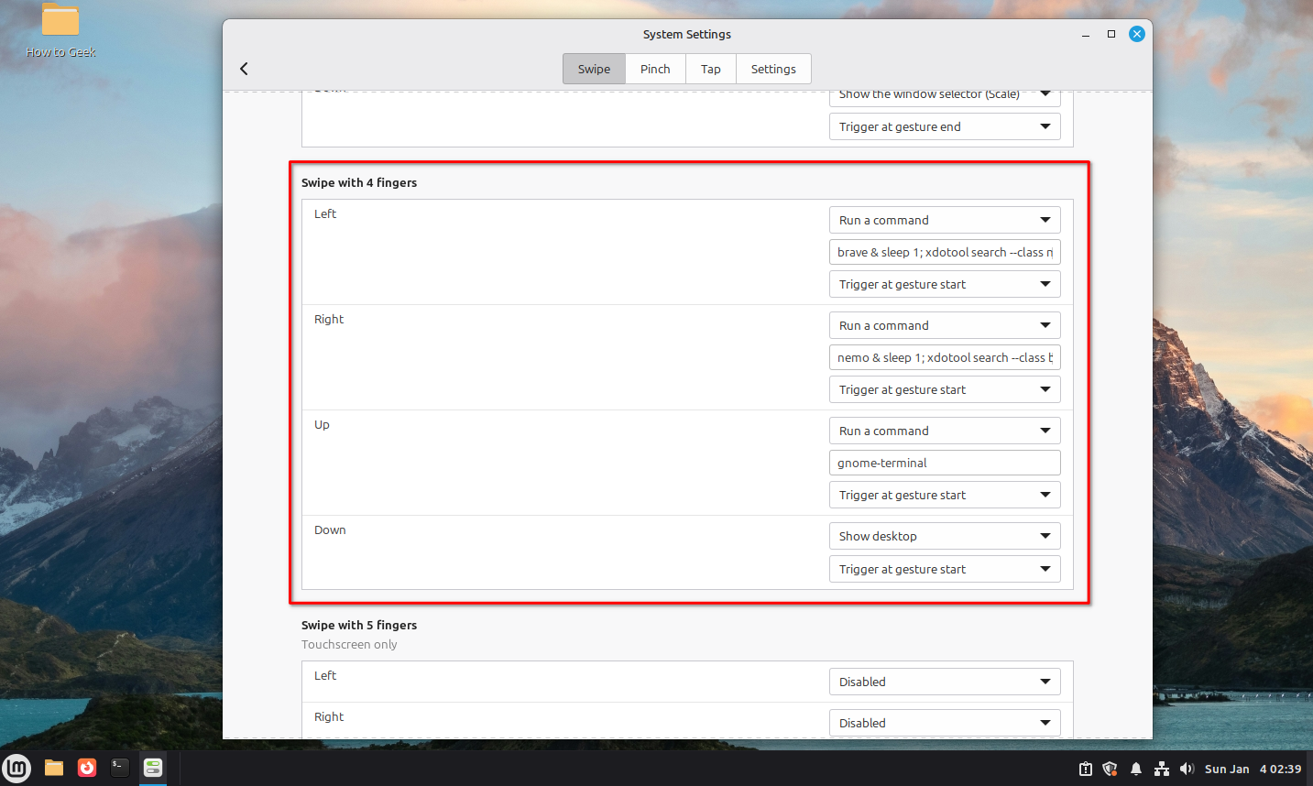
Task: Open network settings from the tray
Action: tap(1161, 768)
